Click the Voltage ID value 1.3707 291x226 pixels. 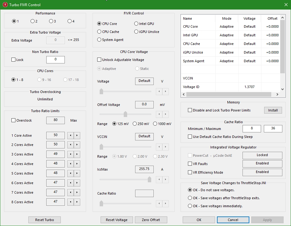tap(249, 87)
